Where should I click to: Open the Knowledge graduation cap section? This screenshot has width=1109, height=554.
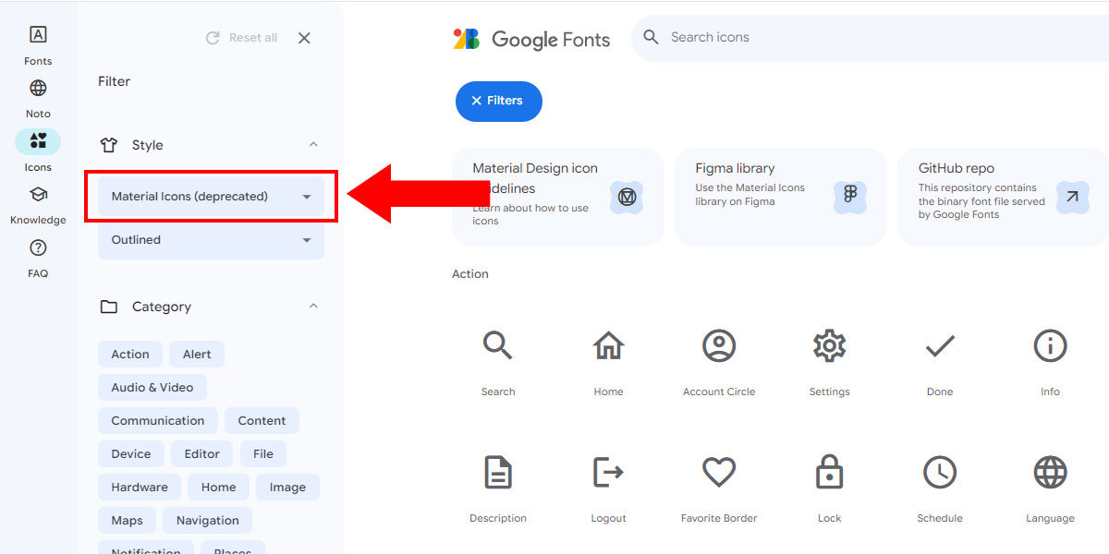pyautogui.click(x=38, y=205)
